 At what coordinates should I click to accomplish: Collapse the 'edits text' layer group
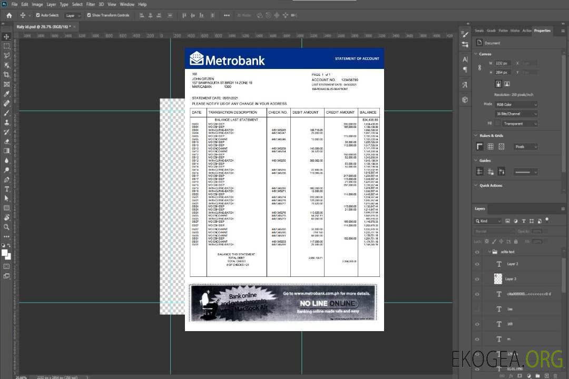[x=489, y=252]
